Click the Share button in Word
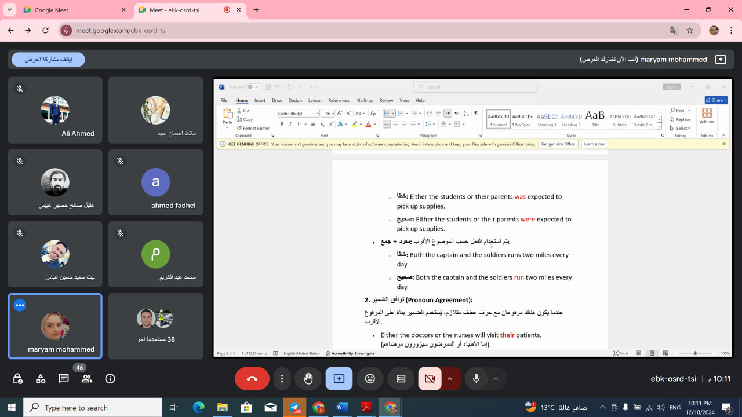 [x=716, y=100]
